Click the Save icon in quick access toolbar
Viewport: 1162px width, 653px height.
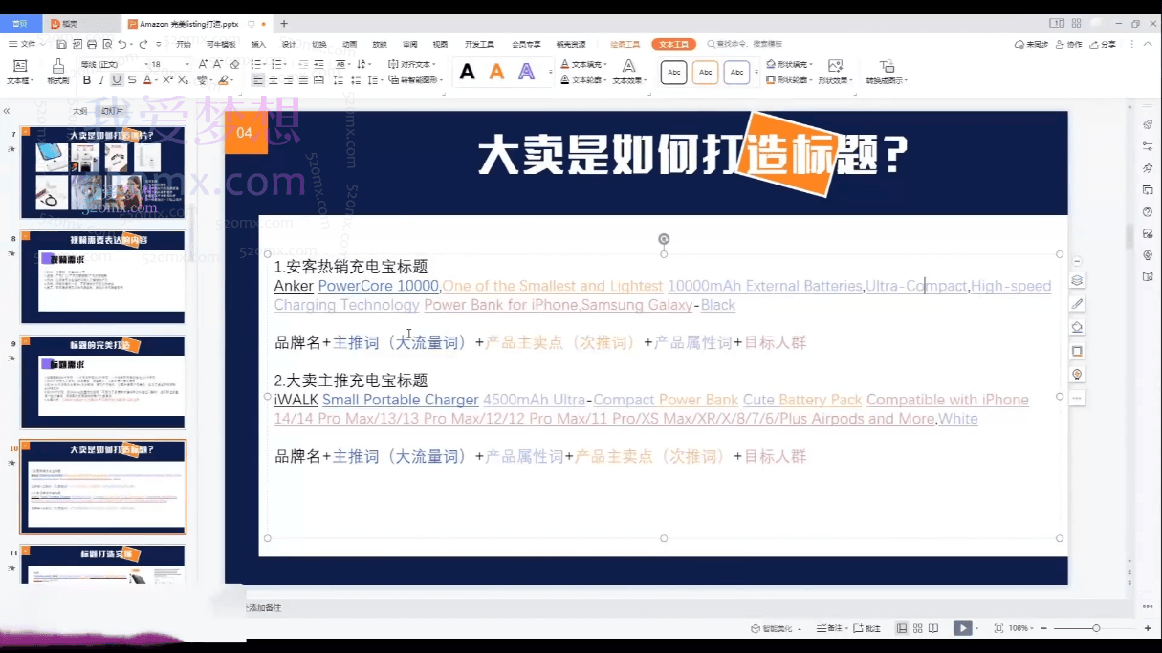click(x=61, y=44)
